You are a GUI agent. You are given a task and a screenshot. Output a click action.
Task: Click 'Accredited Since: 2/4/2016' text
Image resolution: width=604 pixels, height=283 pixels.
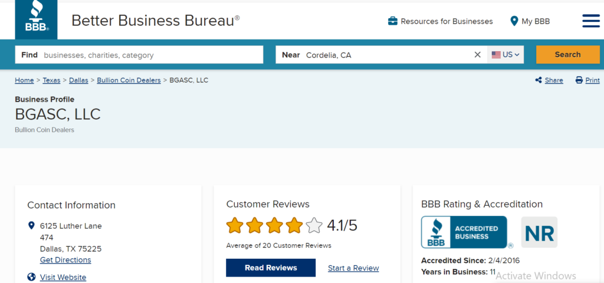470,261
